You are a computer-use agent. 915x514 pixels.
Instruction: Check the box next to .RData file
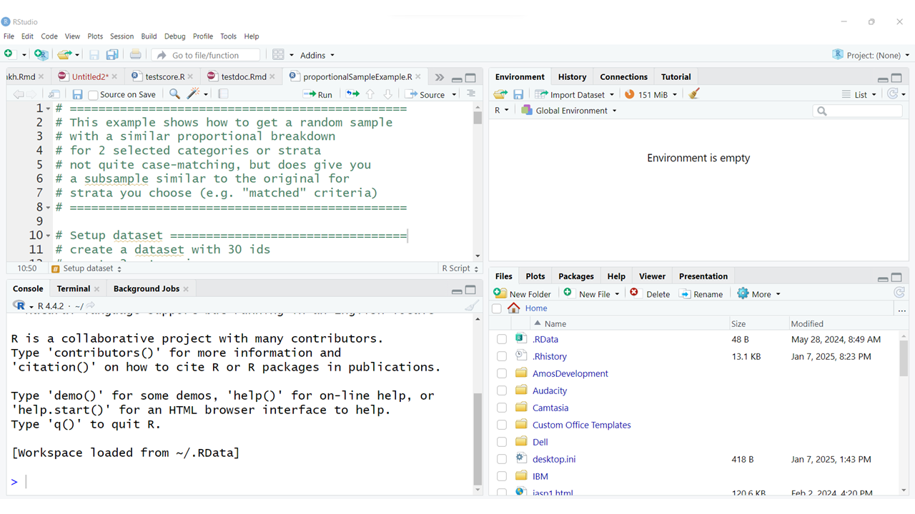coord(502,340)
